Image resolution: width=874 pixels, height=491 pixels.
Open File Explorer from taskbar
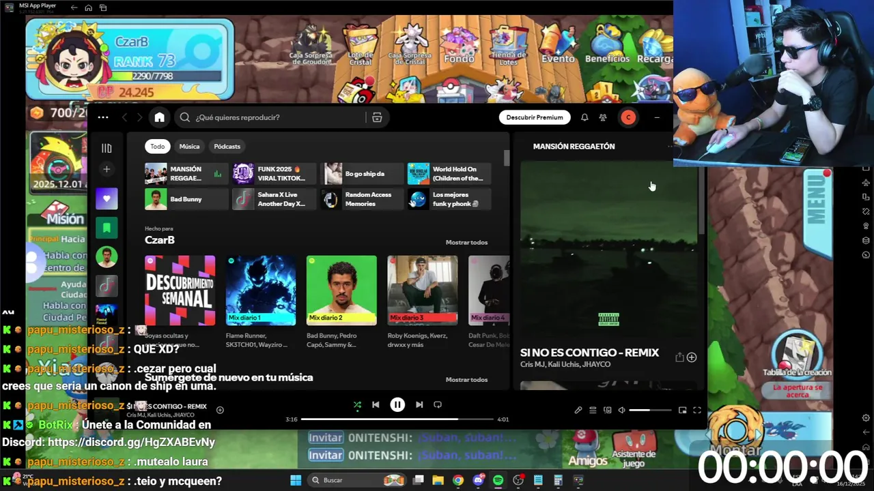pos(438,480)
